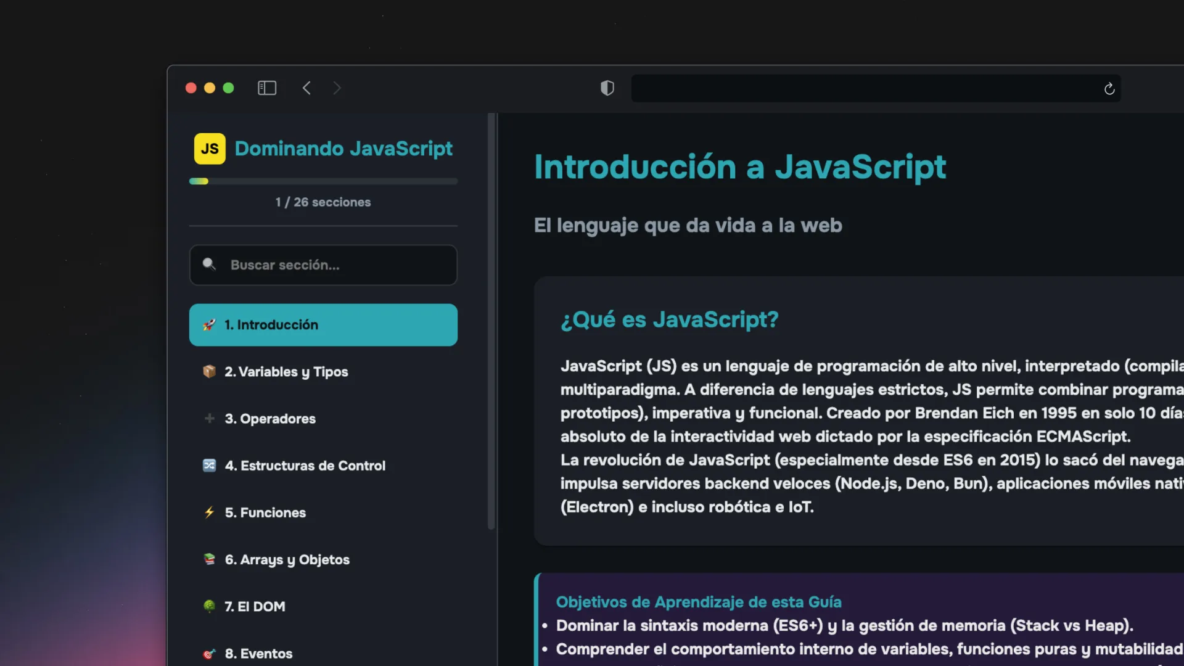
Task: Toggle the browser sidebar panel icon
Action: tap(267, 88)
